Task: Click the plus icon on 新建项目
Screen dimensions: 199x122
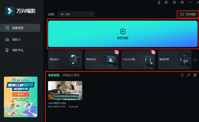Action: click(x=123, y=31)
